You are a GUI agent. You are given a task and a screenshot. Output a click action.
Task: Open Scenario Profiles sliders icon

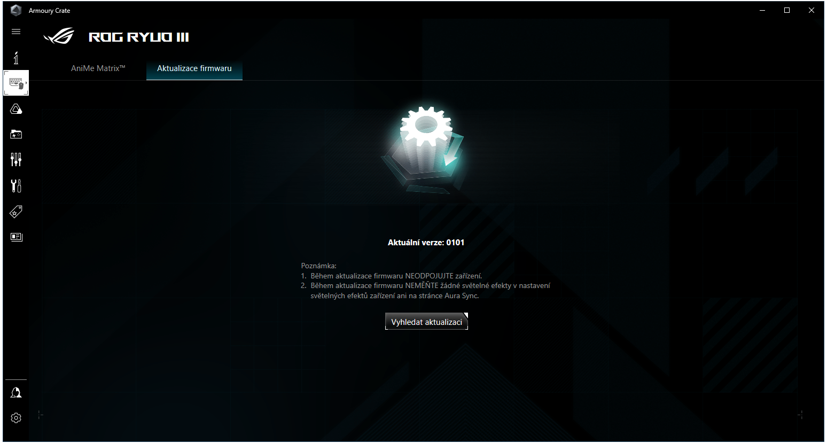[16, 159]
